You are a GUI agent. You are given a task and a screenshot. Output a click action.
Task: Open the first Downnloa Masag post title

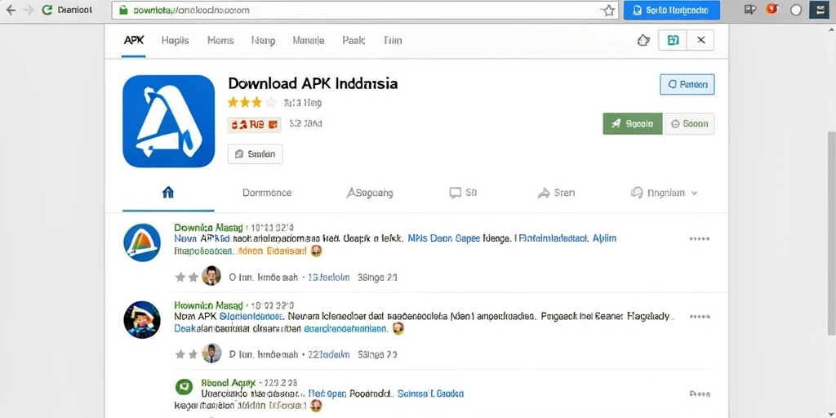pyautogui.click(x=208, y=228)
